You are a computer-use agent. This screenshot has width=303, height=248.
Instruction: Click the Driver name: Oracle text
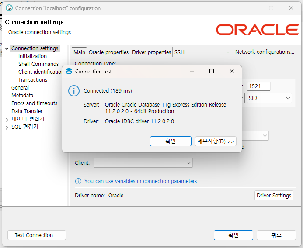[x=99, y=196]
